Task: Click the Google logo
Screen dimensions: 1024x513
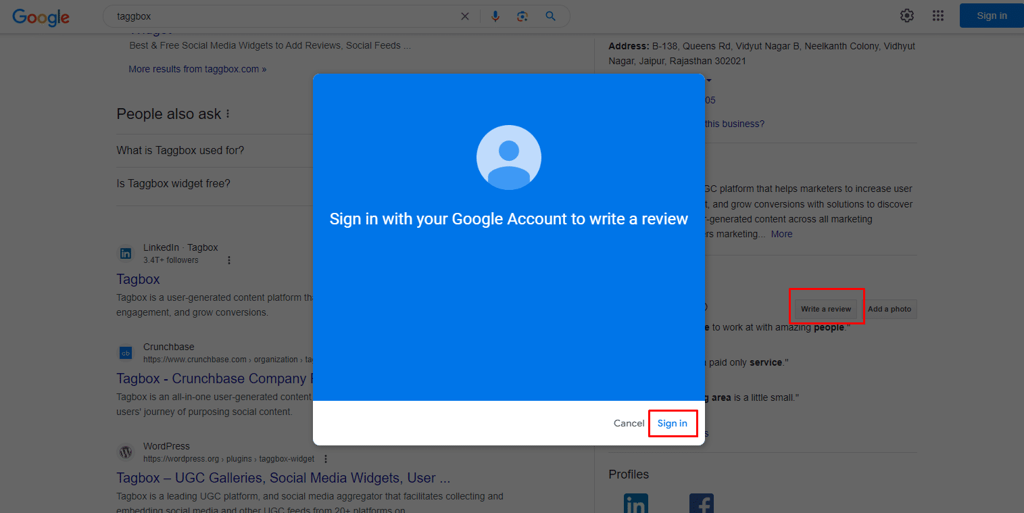Action: click(x=41, y=18)
